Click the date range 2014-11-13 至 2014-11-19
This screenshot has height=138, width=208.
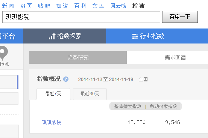click(106, 79)
